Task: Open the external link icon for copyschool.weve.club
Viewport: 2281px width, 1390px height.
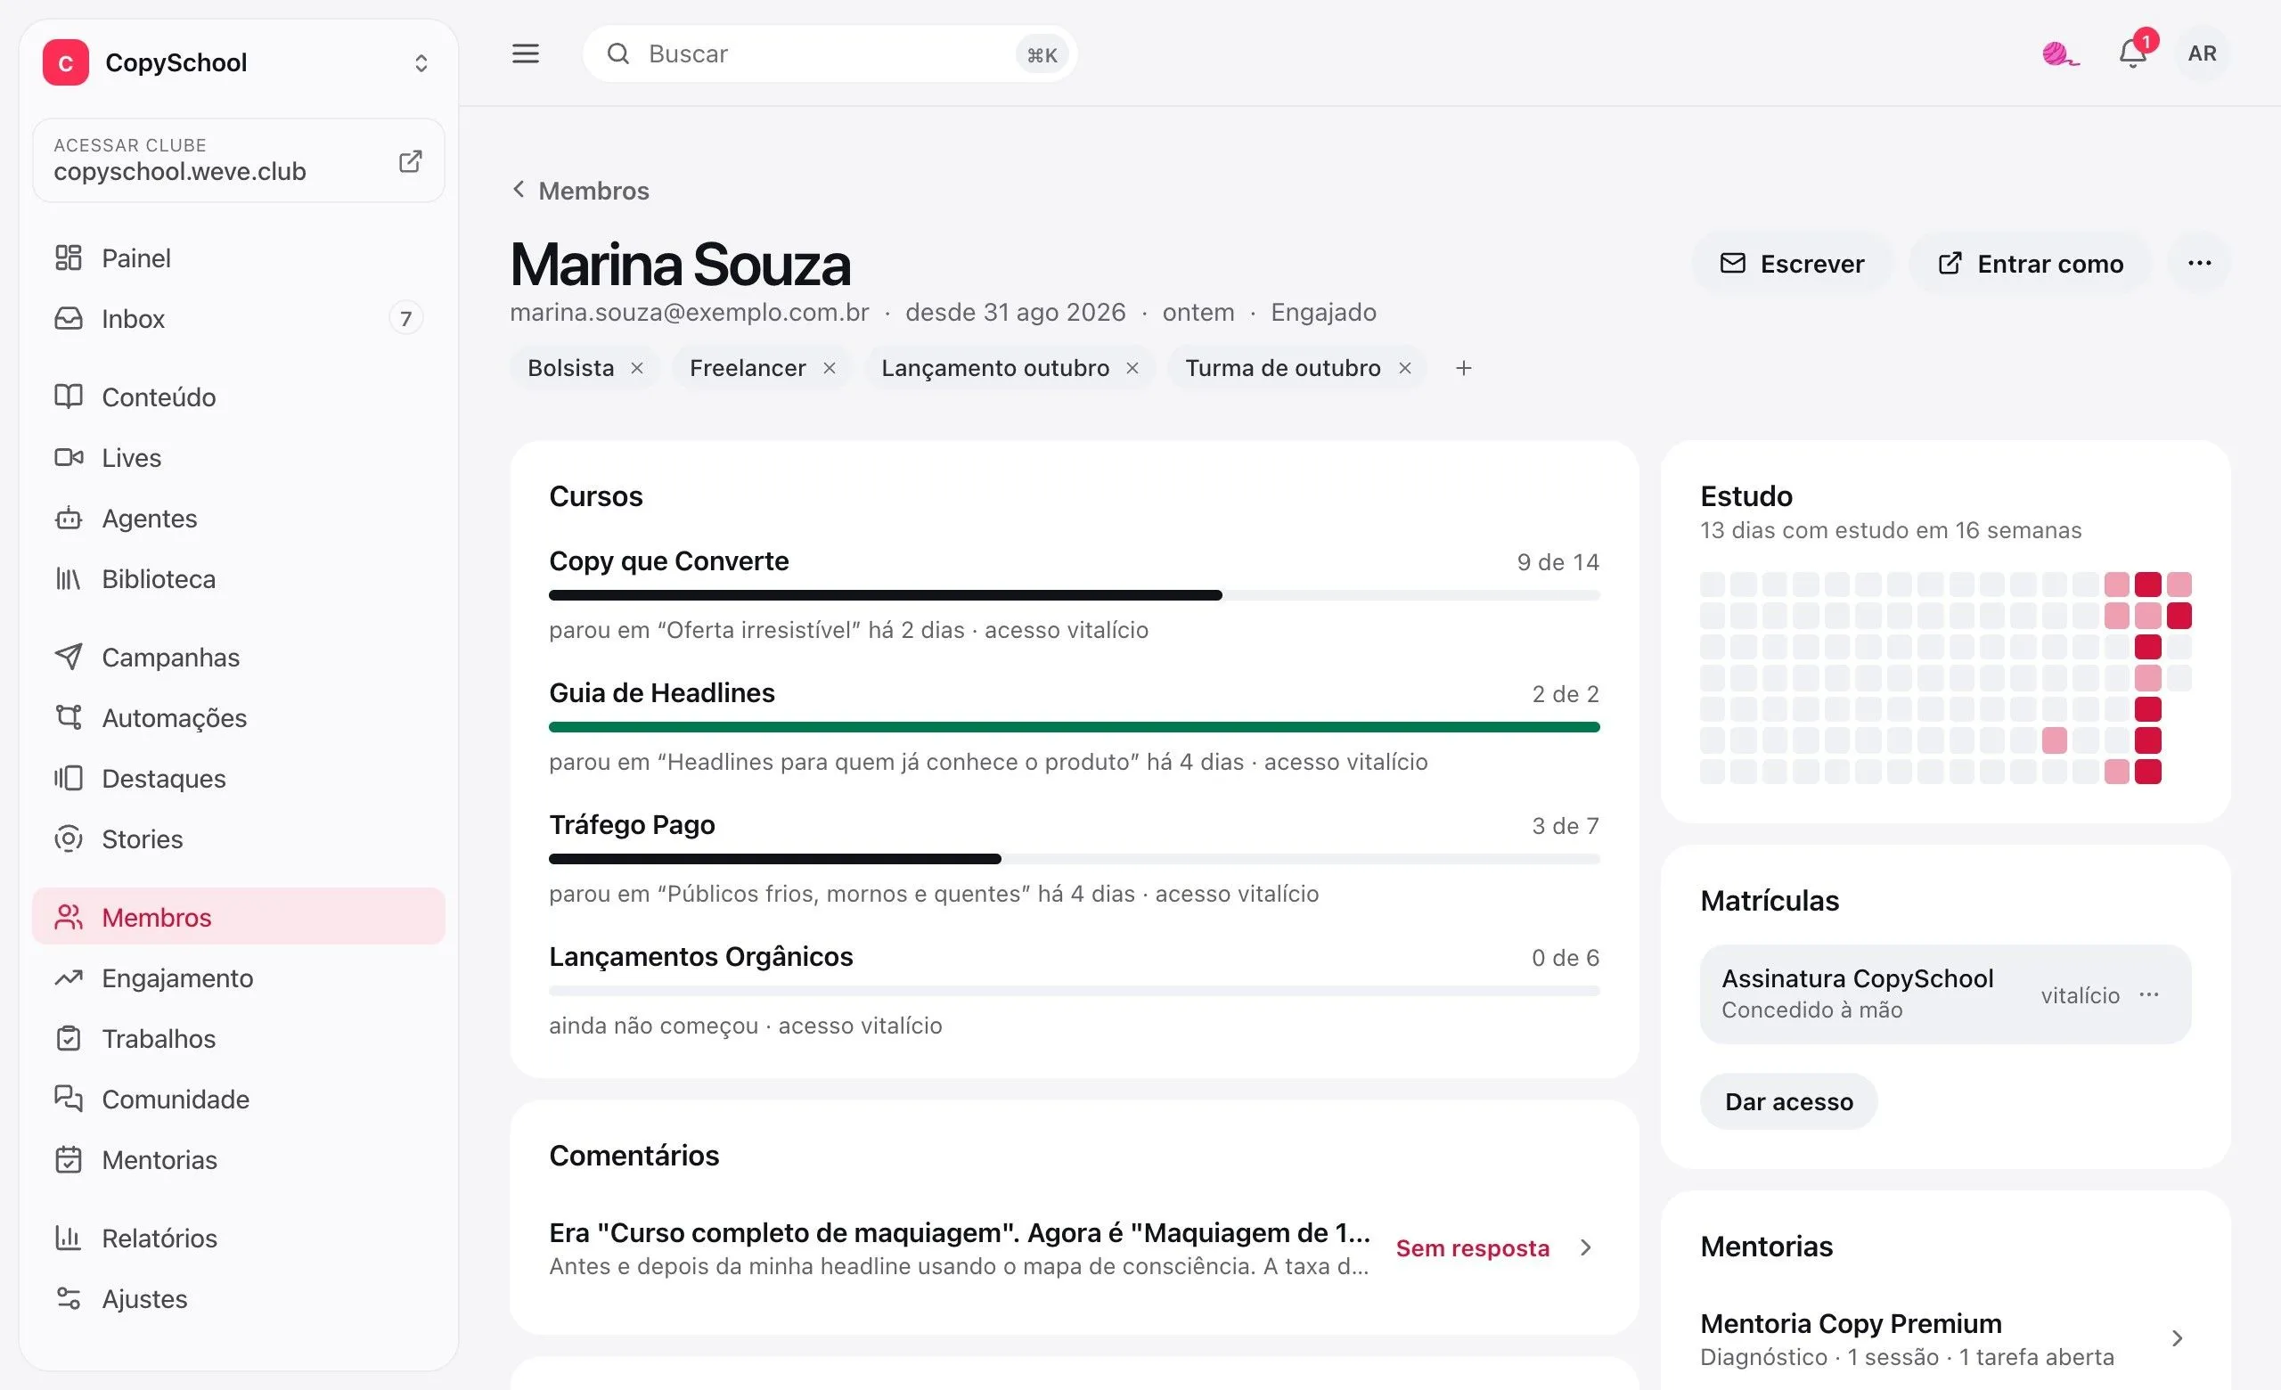Action: pos(410,161)
